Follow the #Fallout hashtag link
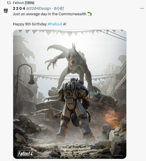The width and height of the screenshot is (146, 161). pyautogui.click(x=55, y=24)
